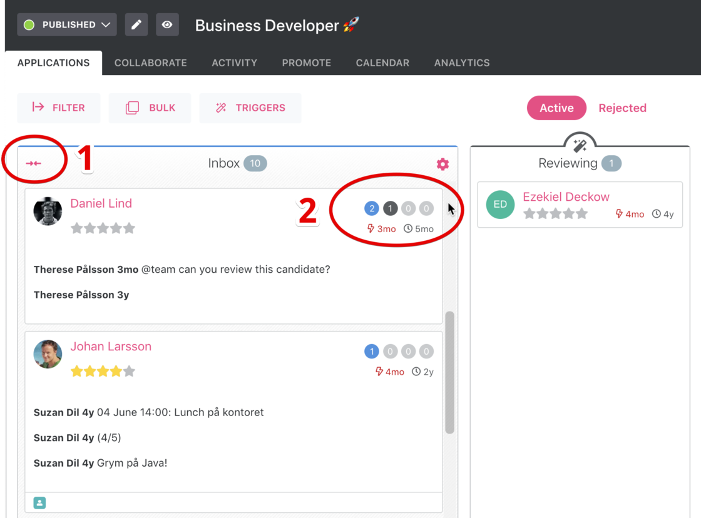Switch to the CALENDAR tab
The image size is (701, 518).
coord(382,63)
